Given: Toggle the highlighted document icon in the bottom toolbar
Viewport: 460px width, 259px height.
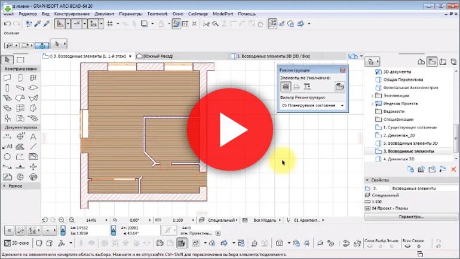Looking at the screenshot, I should pos(181,243).
